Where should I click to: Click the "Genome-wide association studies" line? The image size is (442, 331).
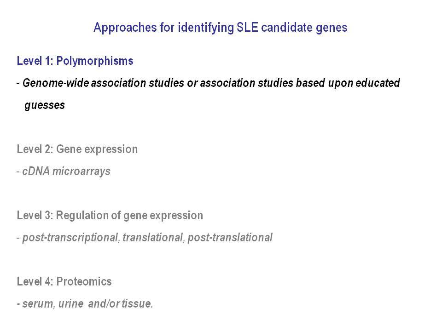tap(208, 83)
